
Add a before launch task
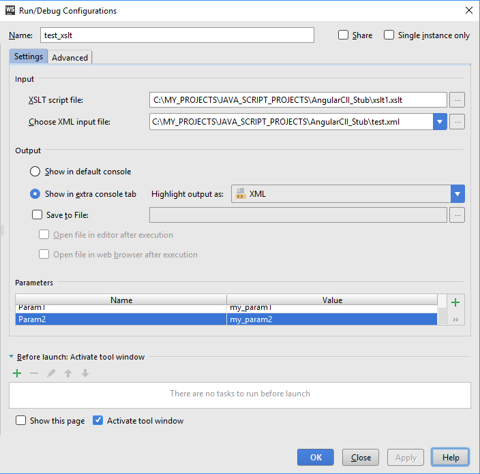[x=17, y=373]
